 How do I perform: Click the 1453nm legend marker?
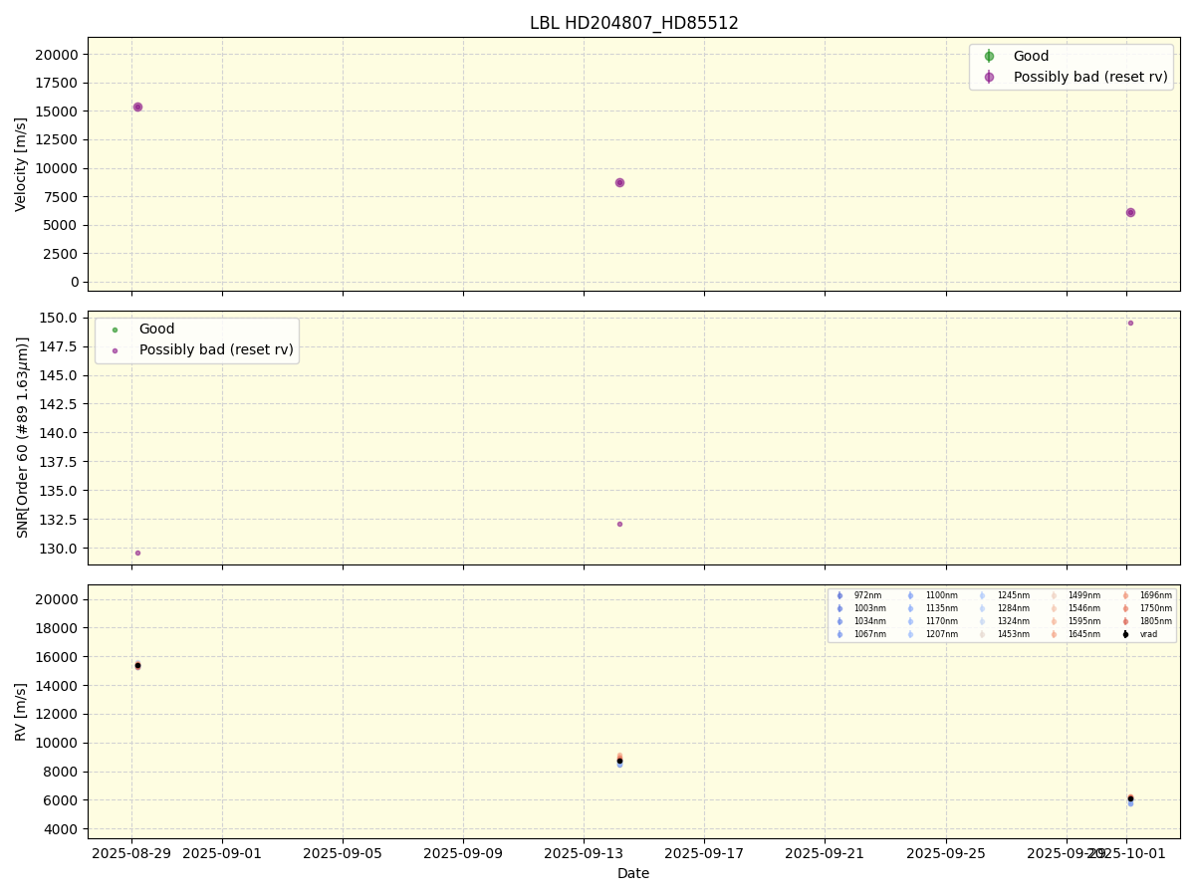[982, 634]
